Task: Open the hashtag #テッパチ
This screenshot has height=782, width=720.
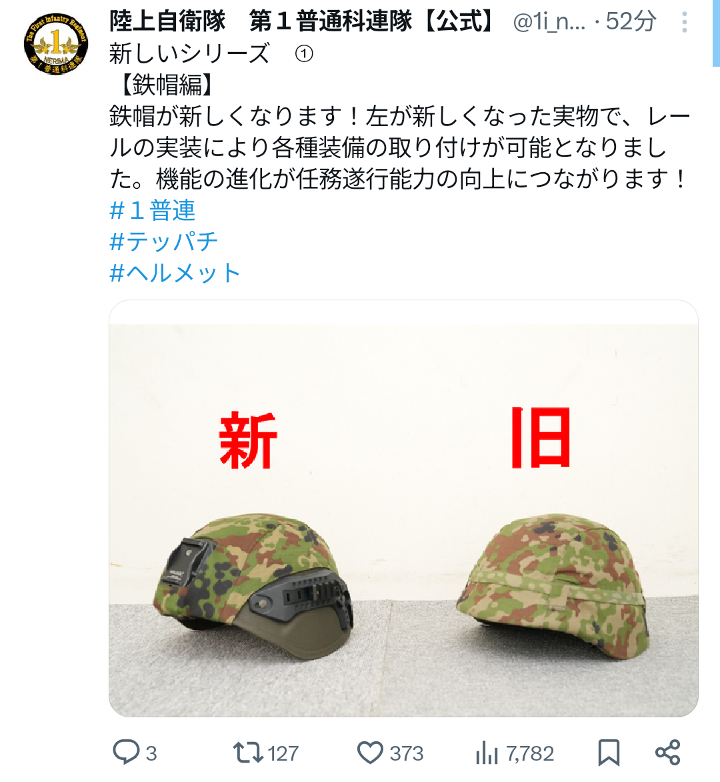Action: 164,242
